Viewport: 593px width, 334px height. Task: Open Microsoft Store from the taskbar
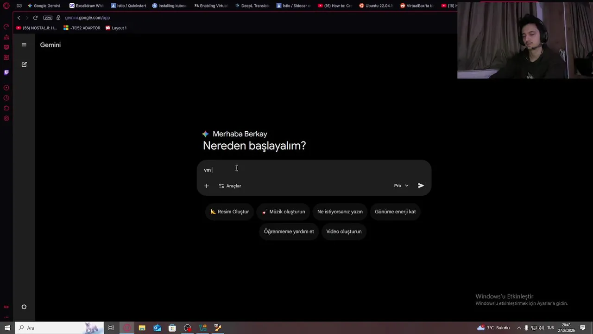(x=172, y=328)
